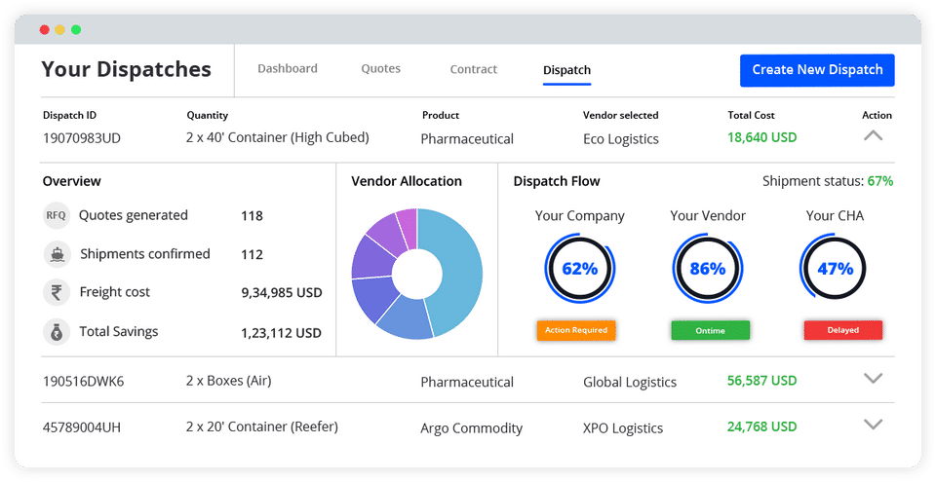Image resolution: width=936 pixels, height=482 pixels.
Task: Go to the Contract tab
Action: click(474, 69)
